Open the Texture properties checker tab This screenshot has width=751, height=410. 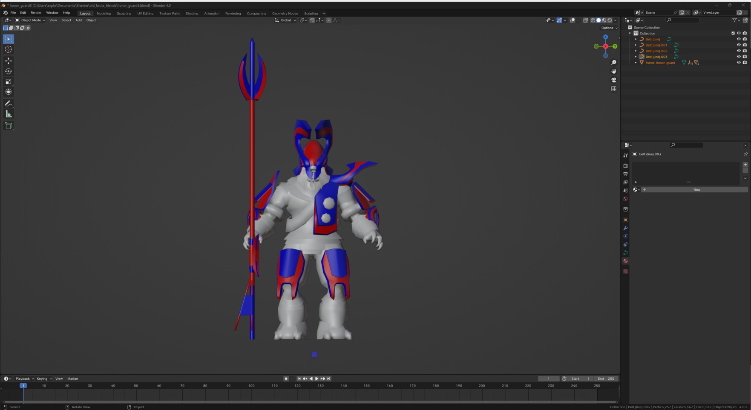[x=625, y=271]
